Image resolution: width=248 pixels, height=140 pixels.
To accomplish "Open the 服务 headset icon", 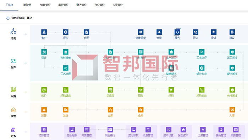I will (x=177, y=32).
